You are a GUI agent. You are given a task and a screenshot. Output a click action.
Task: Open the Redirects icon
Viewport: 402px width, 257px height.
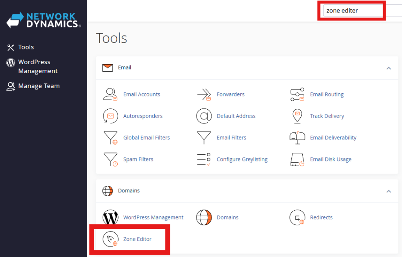pos(297,217)
